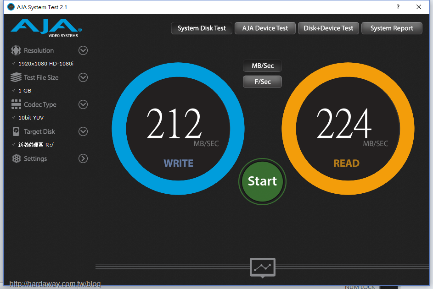Show results in F/Sec
The height and width of the screenshot is (289, 433).
point(262,82)
